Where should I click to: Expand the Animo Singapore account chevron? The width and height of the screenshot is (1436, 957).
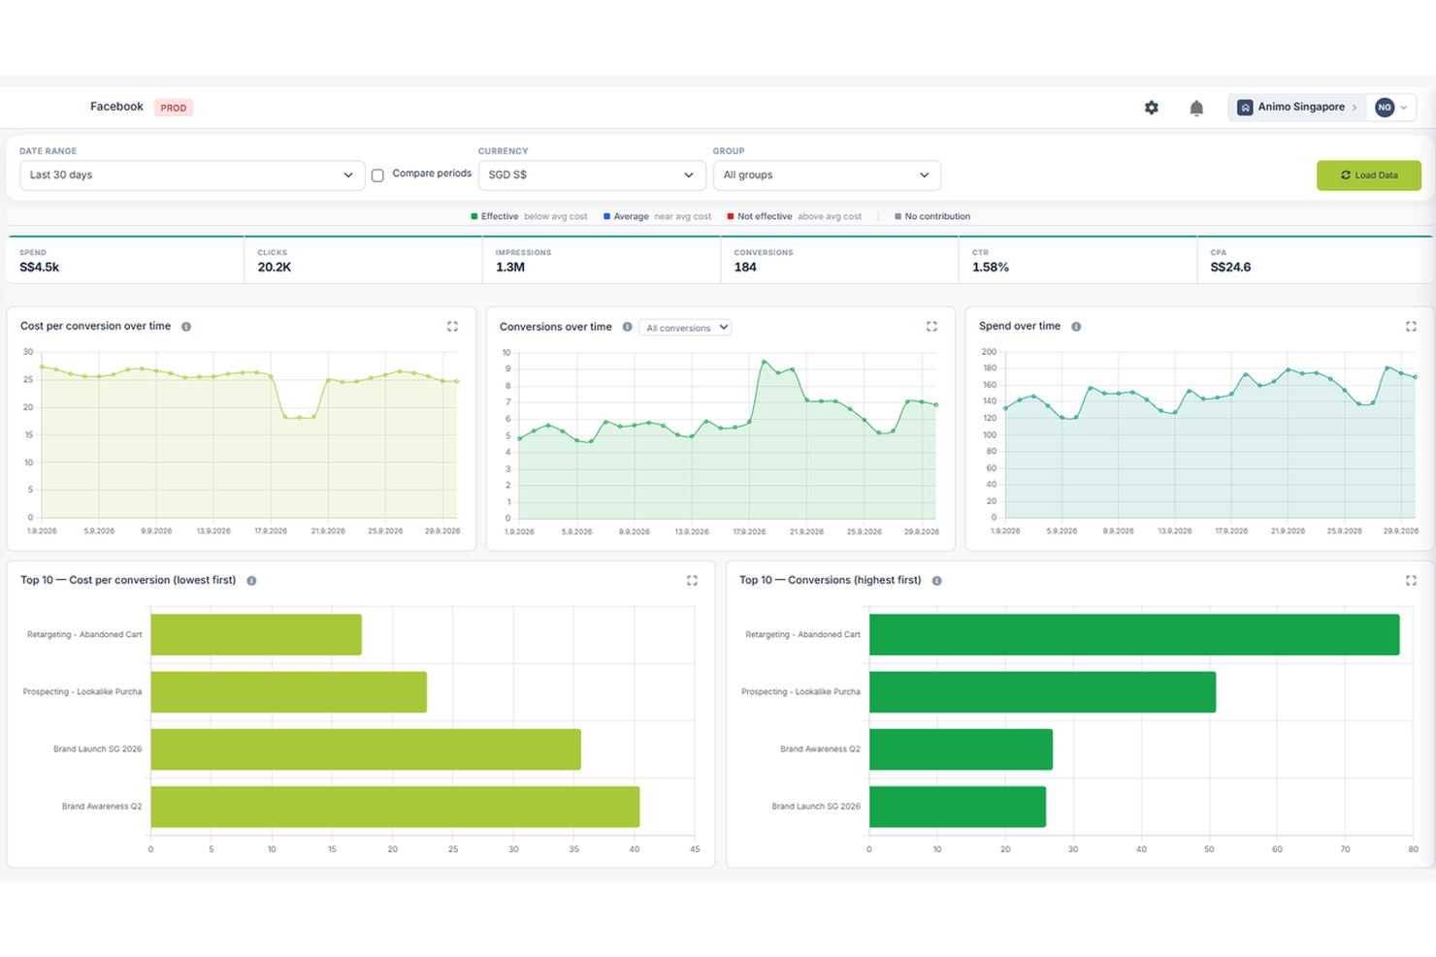tap(1354, 108)
